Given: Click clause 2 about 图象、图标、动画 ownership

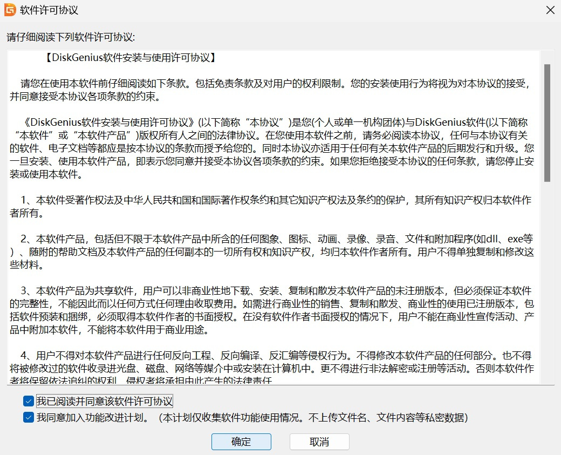Looking at the screenshot, I should (x=270, y=252).
